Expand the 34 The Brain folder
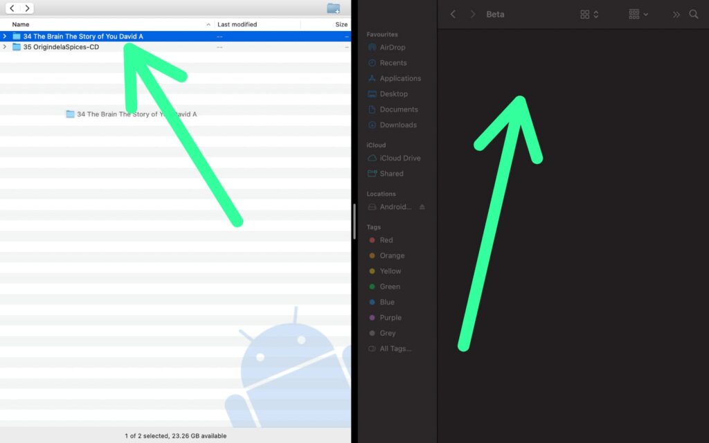The height and width of the screenshot is (443, 709). [x=5, y=35]
